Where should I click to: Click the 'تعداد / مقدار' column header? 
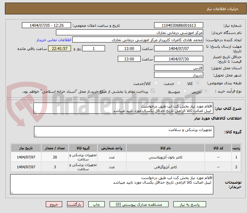(55, 148)
